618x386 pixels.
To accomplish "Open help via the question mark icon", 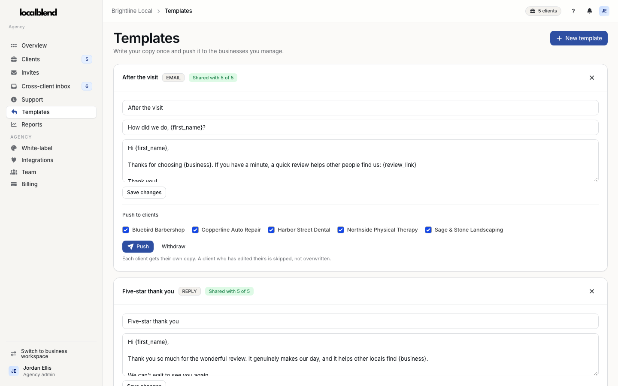I will 573,11.
